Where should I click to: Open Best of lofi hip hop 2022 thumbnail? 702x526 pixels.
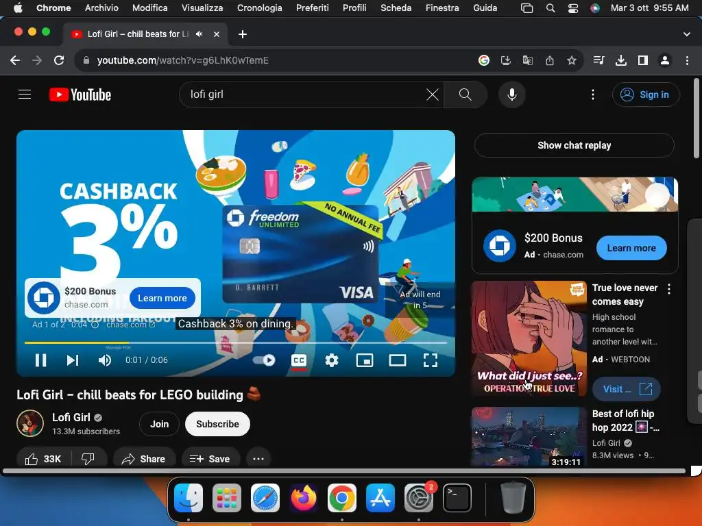529,437
